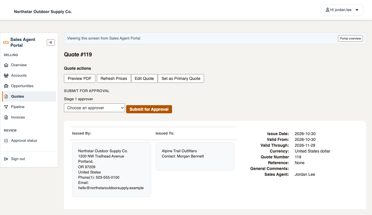Click the Sales Agent Portal sidebar title
Image resolution: width=372 pixels, height=215 pixels.
coord(23,42)
